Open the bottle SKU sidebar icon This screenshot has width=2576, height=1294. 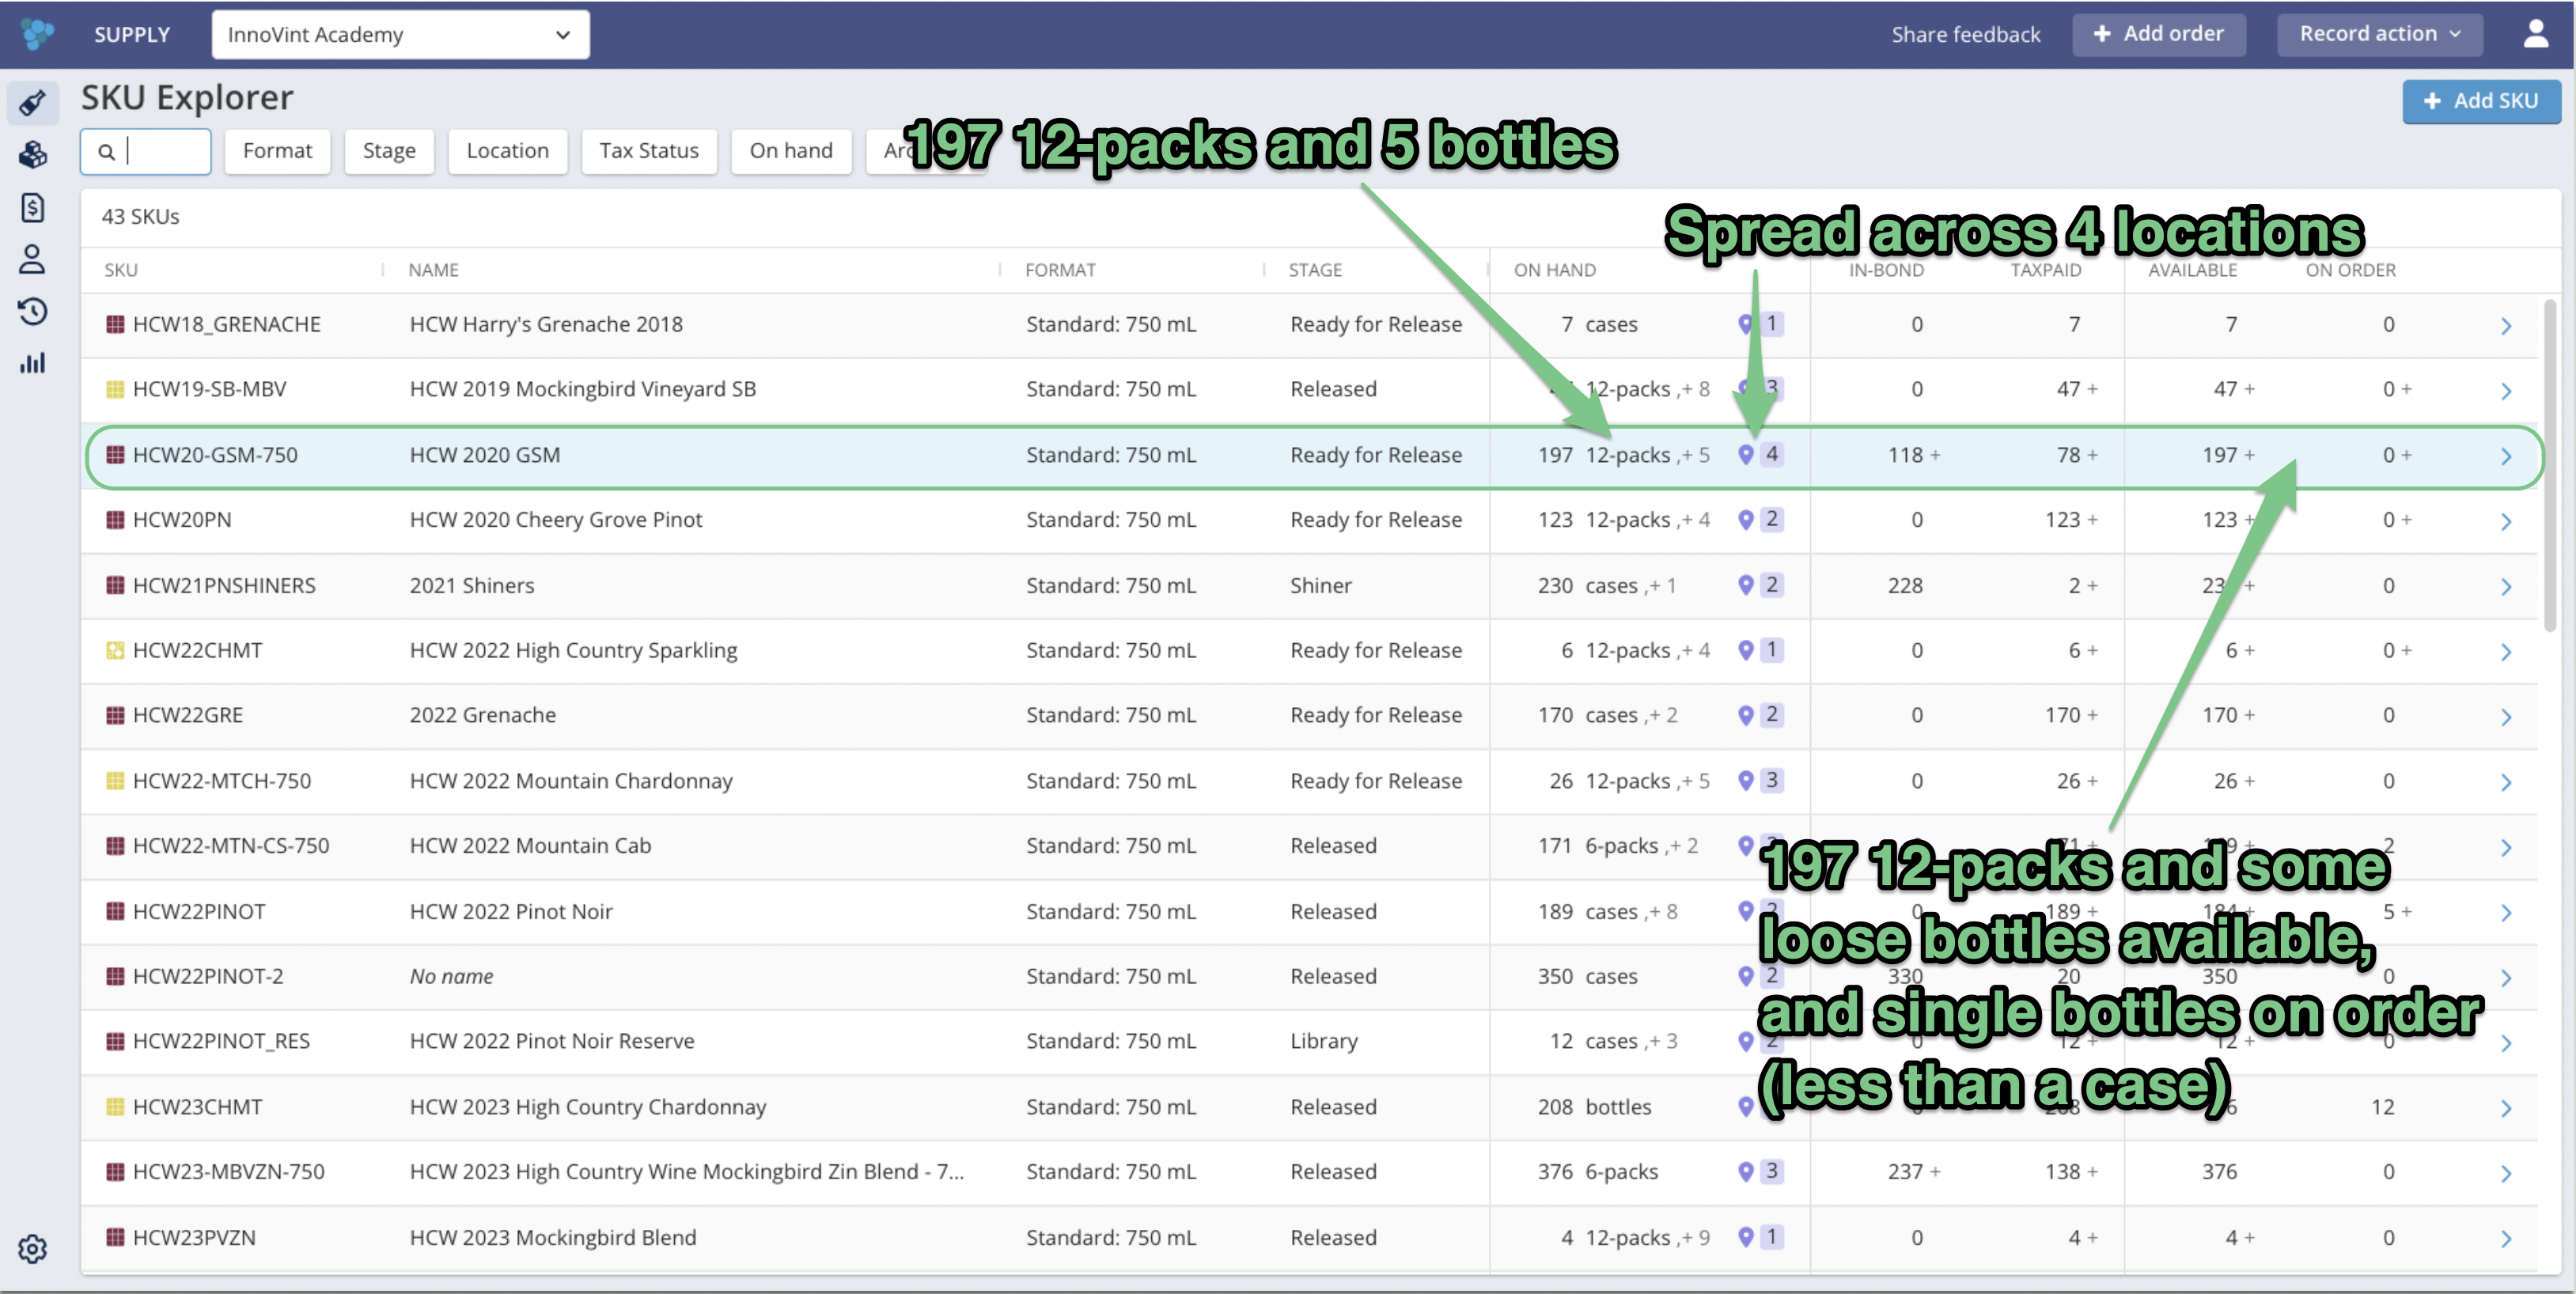pyautogui.click(x=32, y=103)
